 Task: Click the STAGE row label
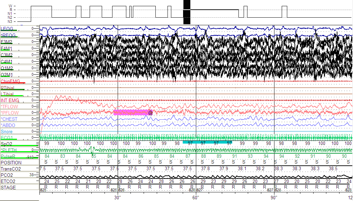click(8, 188)
